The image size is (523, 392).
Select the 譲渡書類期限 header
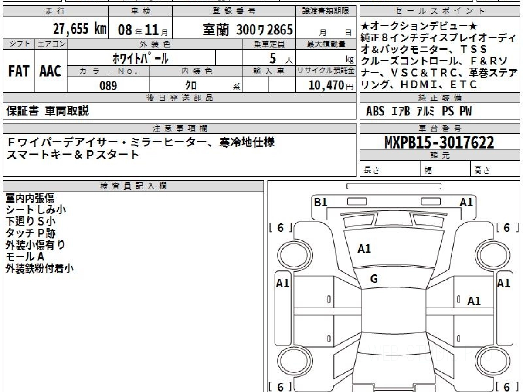pyautogui.click(x=326, y=11)
